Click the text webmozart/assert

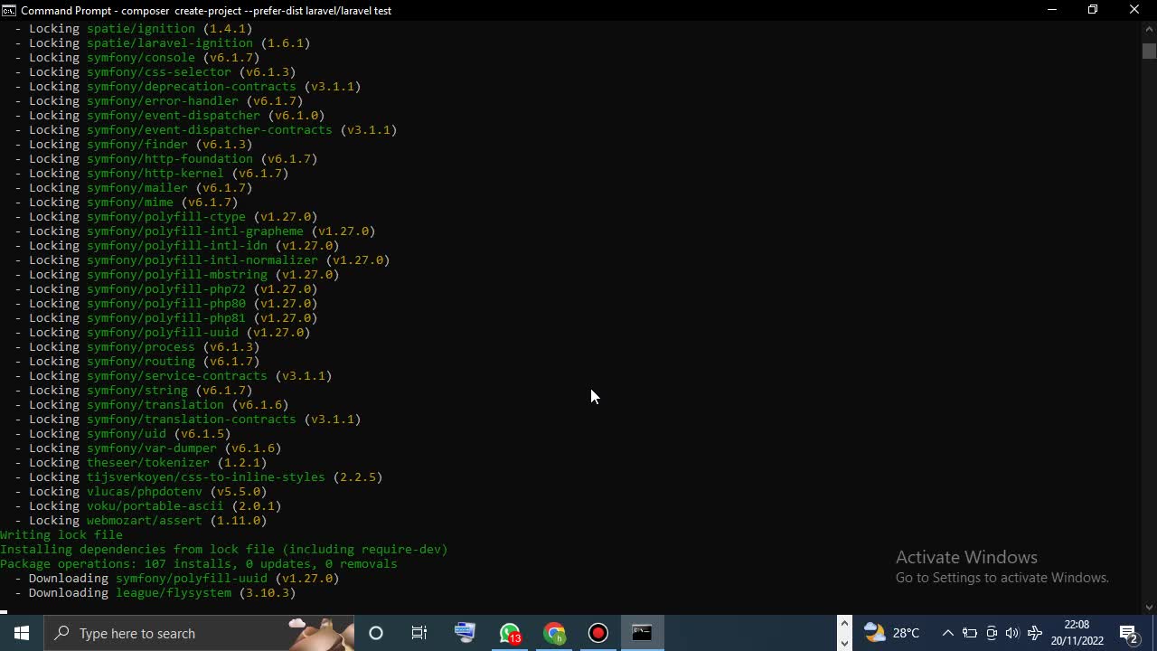pos(145,520)
